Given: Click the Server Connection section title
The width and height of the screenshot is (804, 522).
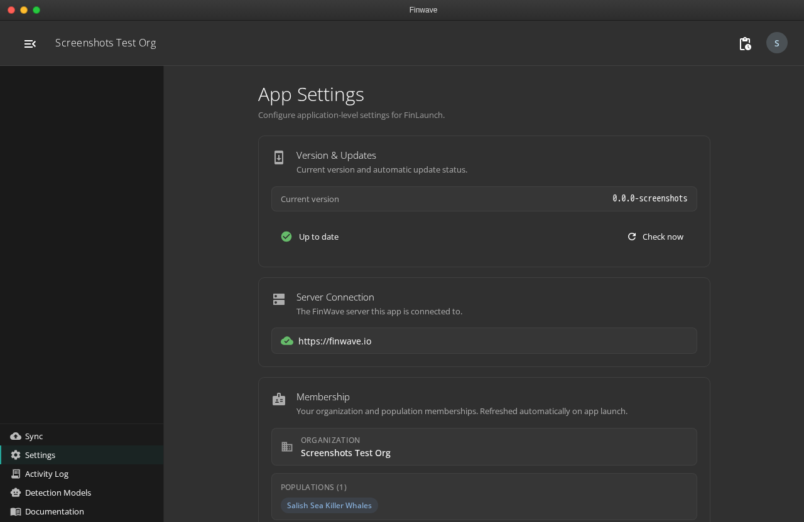Looking at the screenshot, I should point(335,297).
